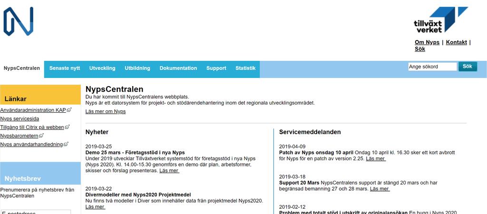Open the NypsCentralen tab
This screenshot has height=214, width=487.
coord(22,68)
